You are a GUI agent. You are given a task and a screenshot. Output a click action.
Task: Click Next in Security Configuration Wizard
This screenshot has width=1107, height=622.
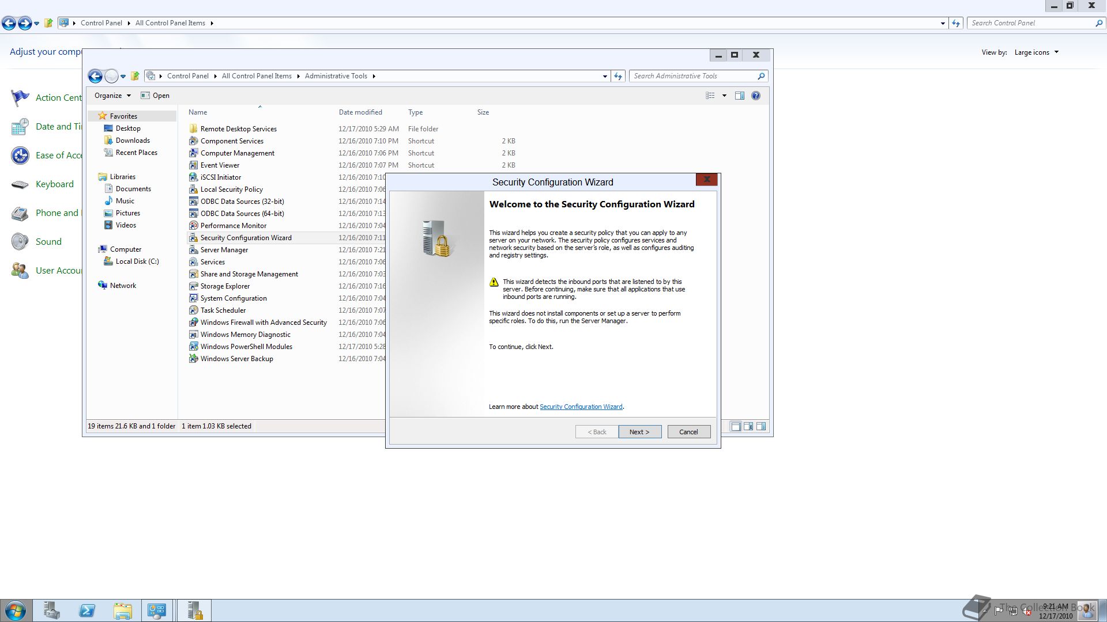639,432
